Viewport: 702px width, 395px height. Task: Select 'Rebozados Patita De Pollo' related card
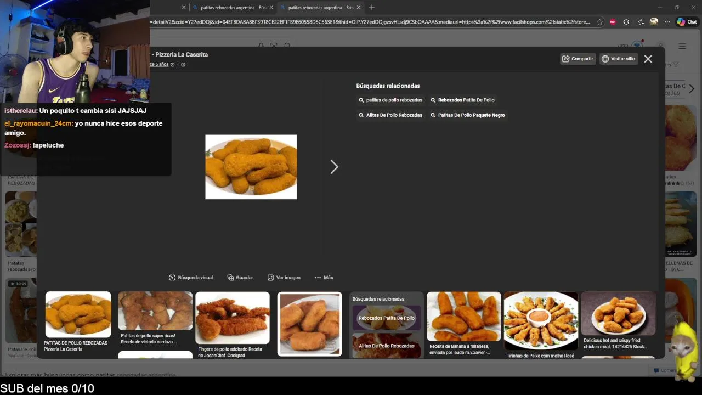(x=387, y=318)
